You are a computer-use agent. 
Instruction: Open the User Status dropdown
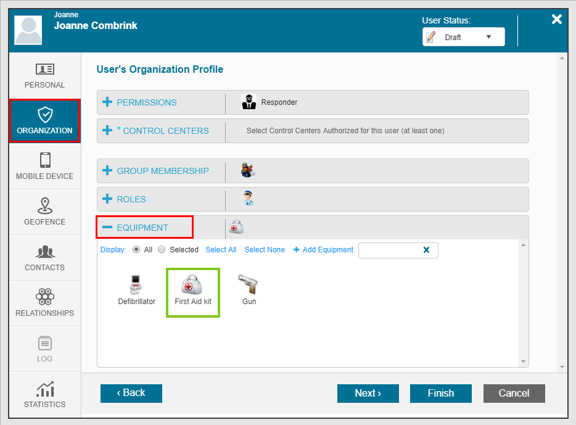(x=463, y=37)
